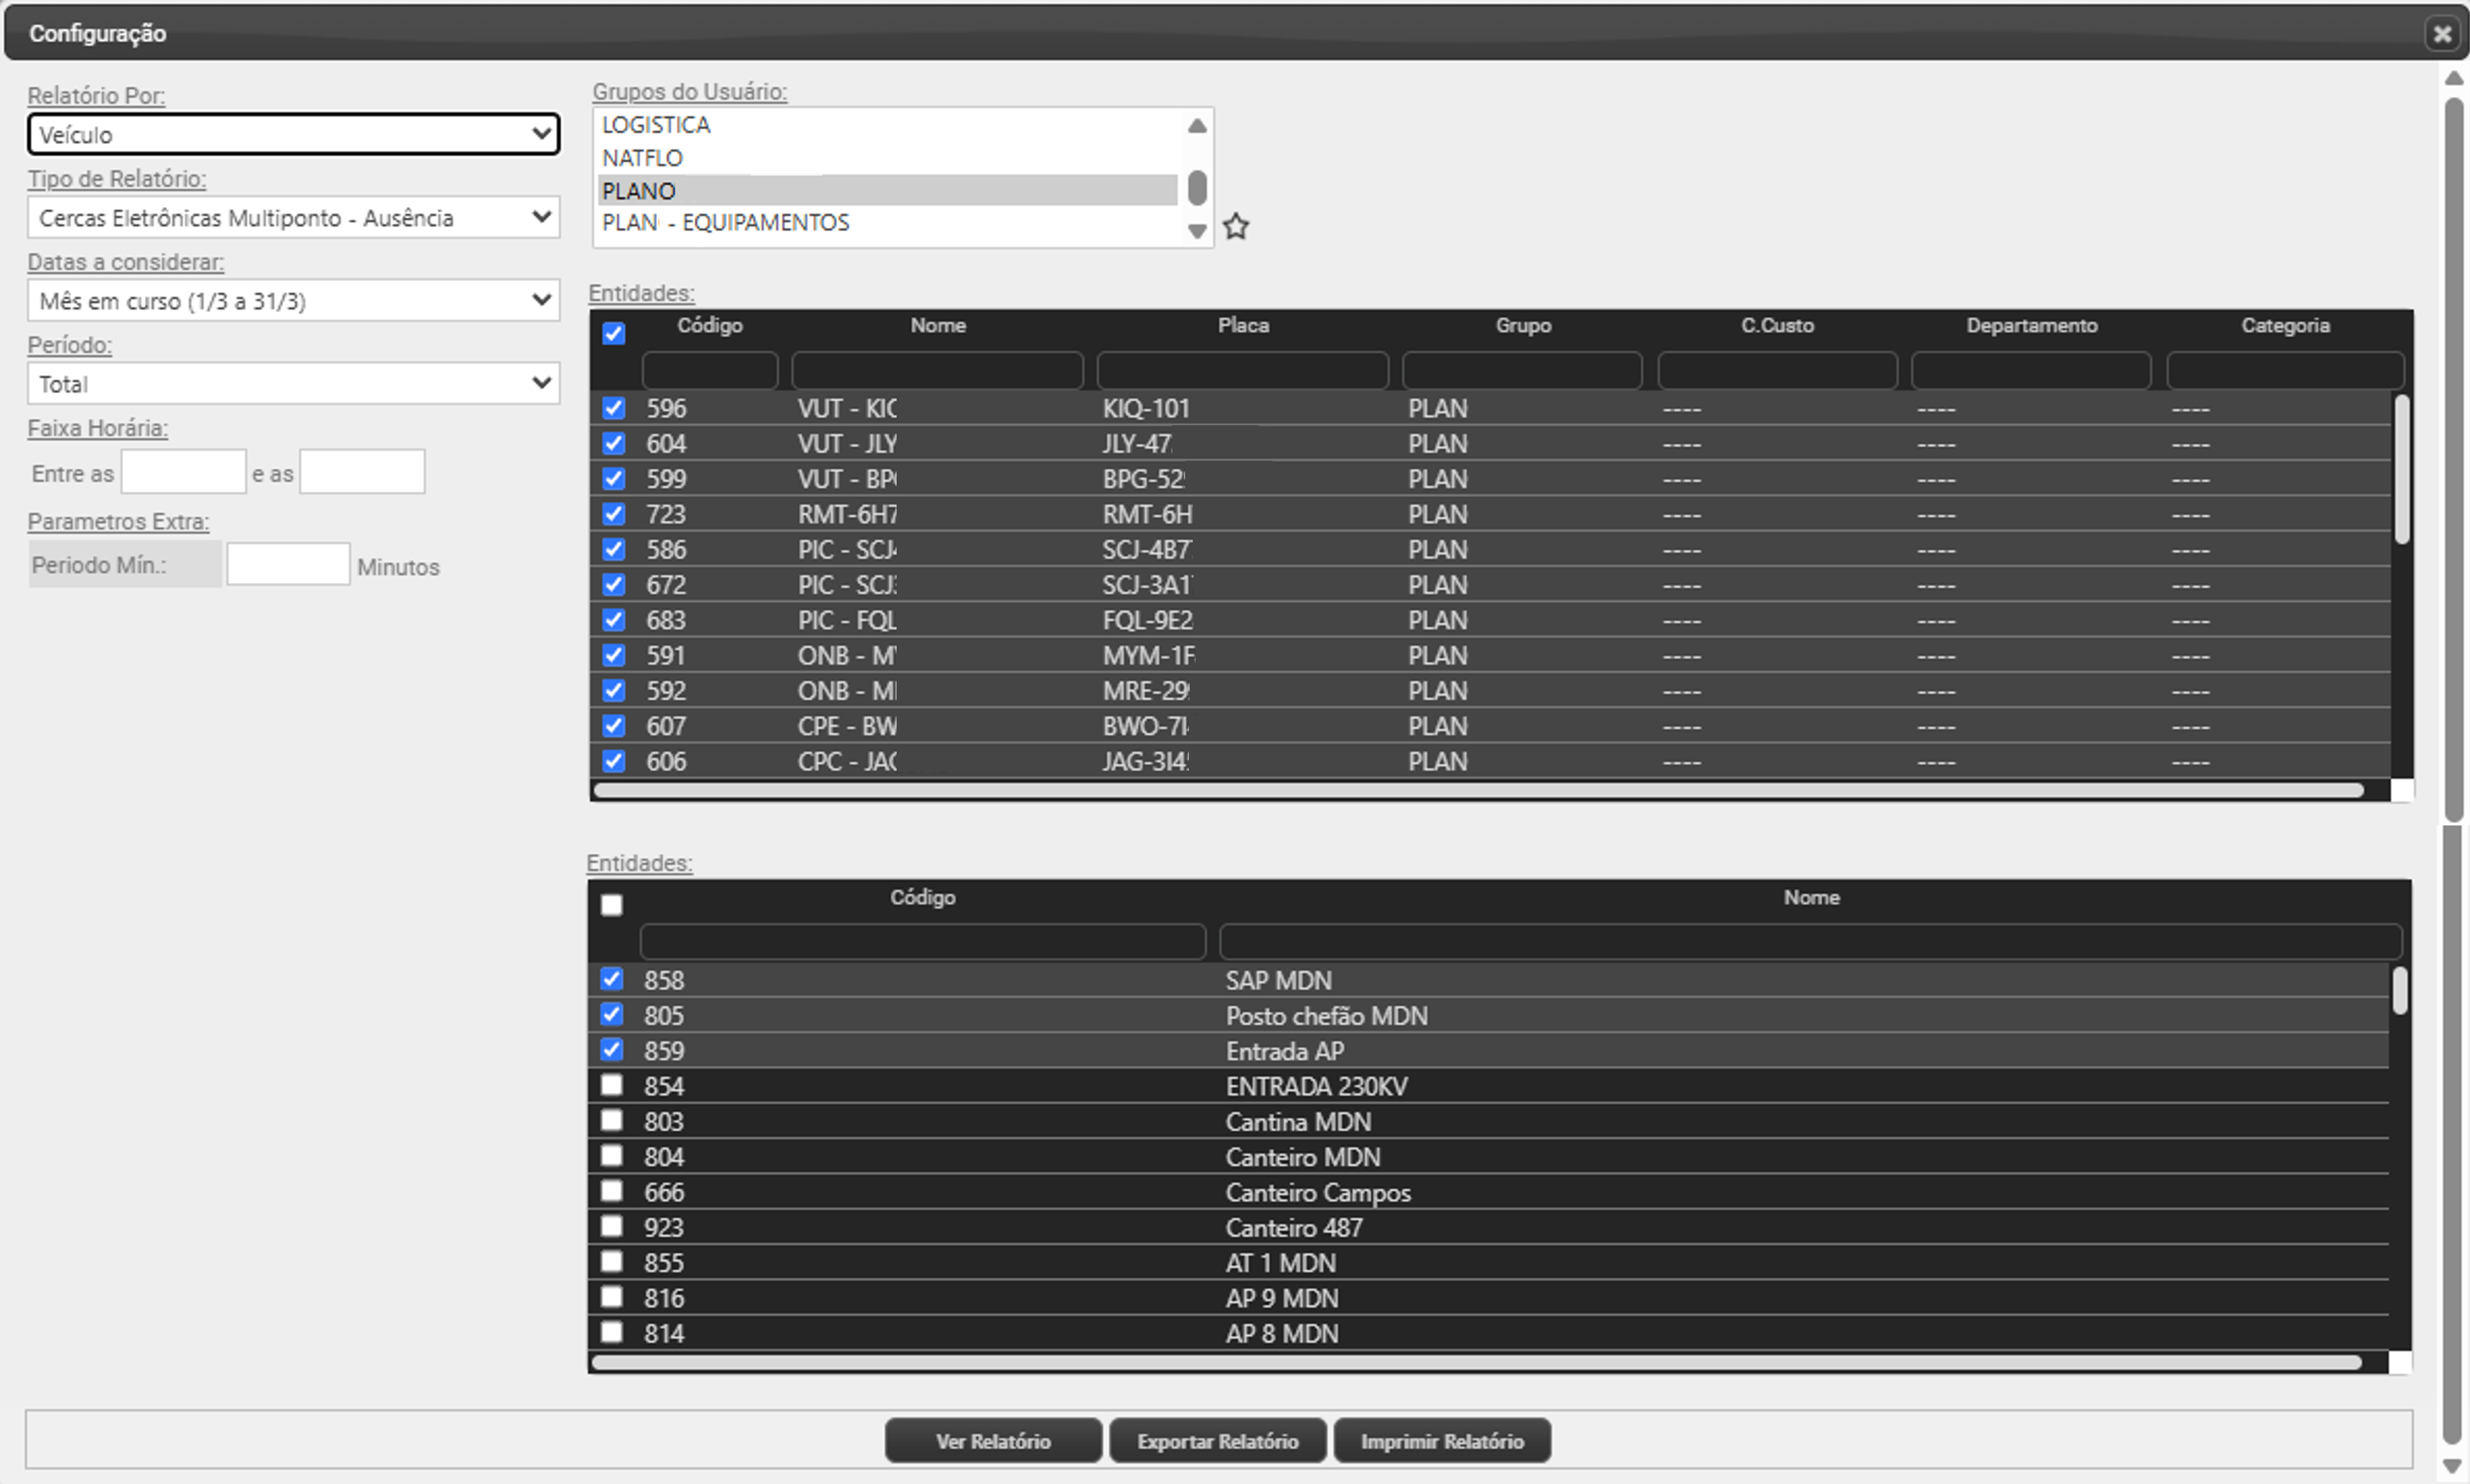This screenshot has height=1484, width=2470.
Task: Sort vehicles table by Departamento column
Action: (x=2032, y=326)
